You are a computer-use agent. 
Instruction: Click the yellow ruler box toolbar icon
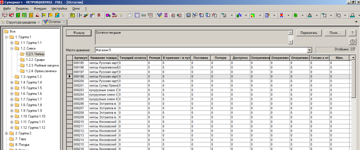[72, 15]
